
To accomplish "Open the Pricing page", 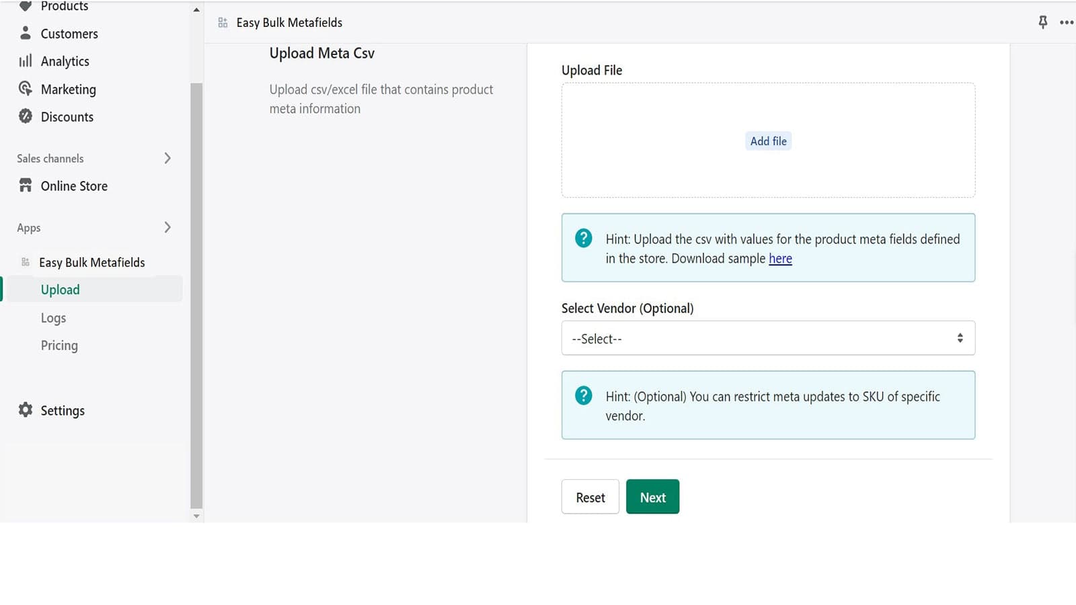I will coord(59,345).
